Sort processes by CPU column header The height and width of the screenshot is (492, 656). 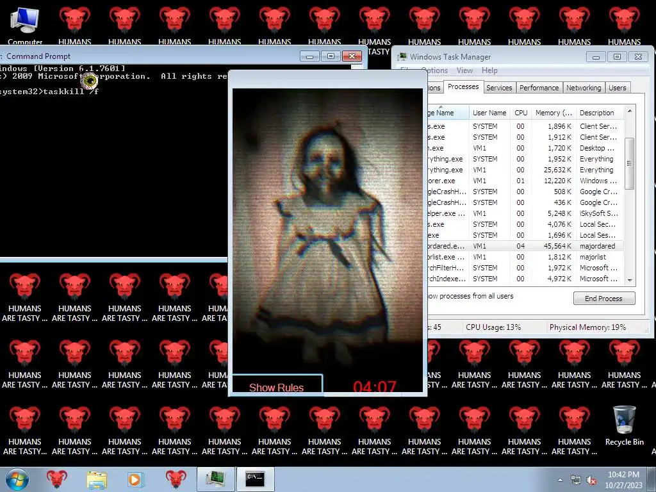(521, 113)
